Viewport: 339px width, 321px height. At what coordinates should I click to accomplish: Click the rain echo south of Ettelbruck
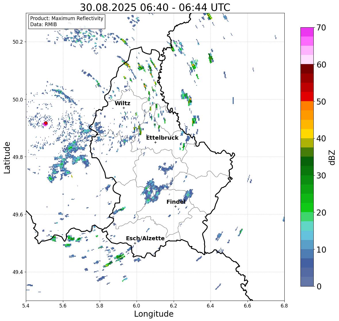pyautogui.click(x=166, y=169)
